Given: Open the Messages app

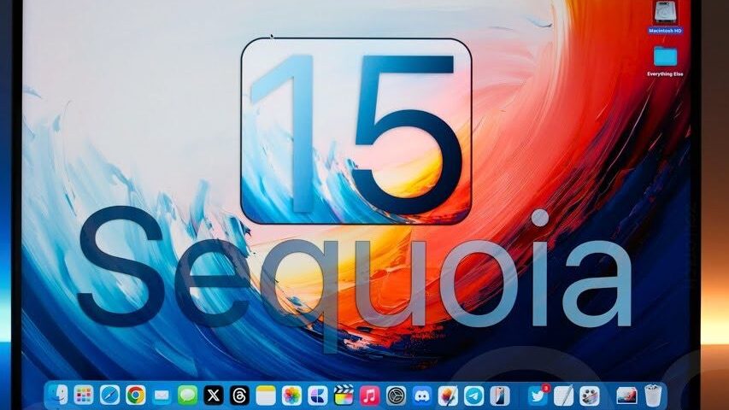Looking at the screenshot, I should click(x=187, y=395).
